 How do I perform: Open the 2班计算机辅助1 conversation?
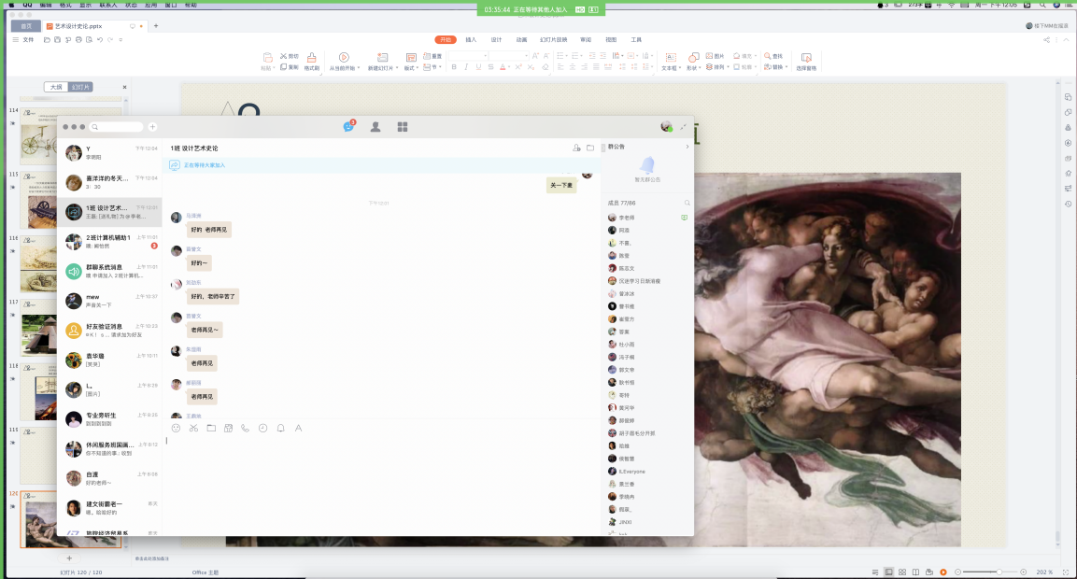click(x=107, y=242)
